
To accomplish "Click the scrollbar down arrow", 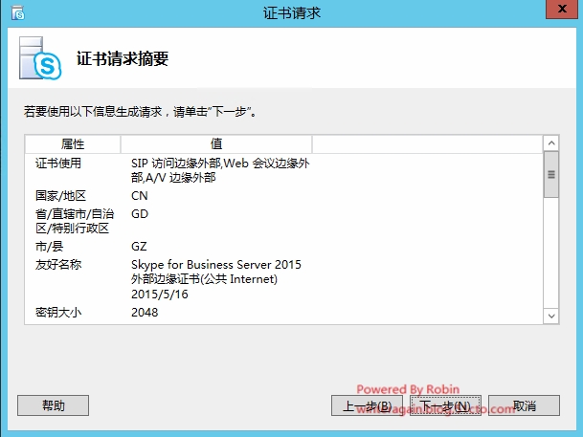I will click(x=551, y=316).
